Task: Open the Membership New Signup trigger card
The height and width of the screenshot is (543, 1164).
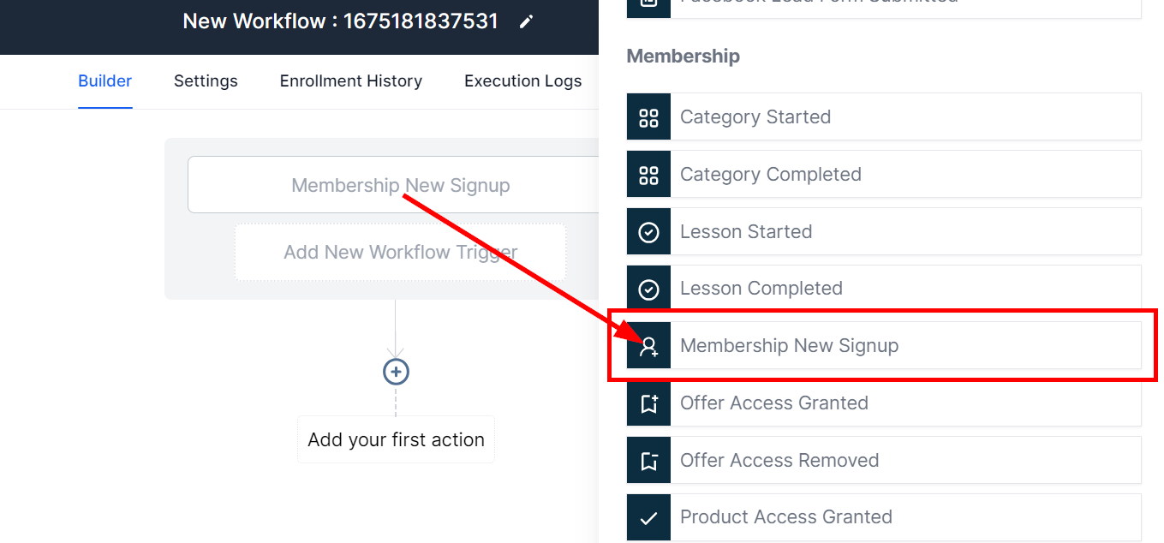Action: pos(400,185)
